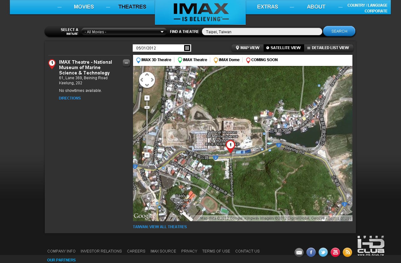Open the Corporate link
401x263 pixels.
376,11
